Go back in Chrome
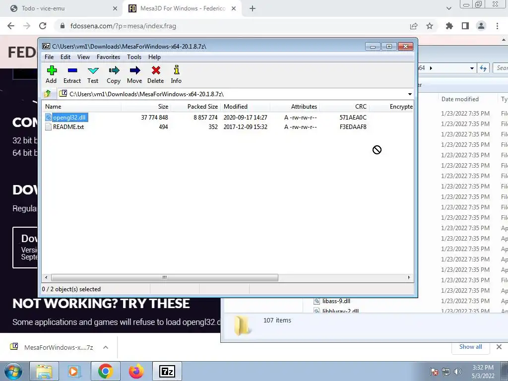Image resolution: width=508 pixels, height=381 pixels. point(11,26)
